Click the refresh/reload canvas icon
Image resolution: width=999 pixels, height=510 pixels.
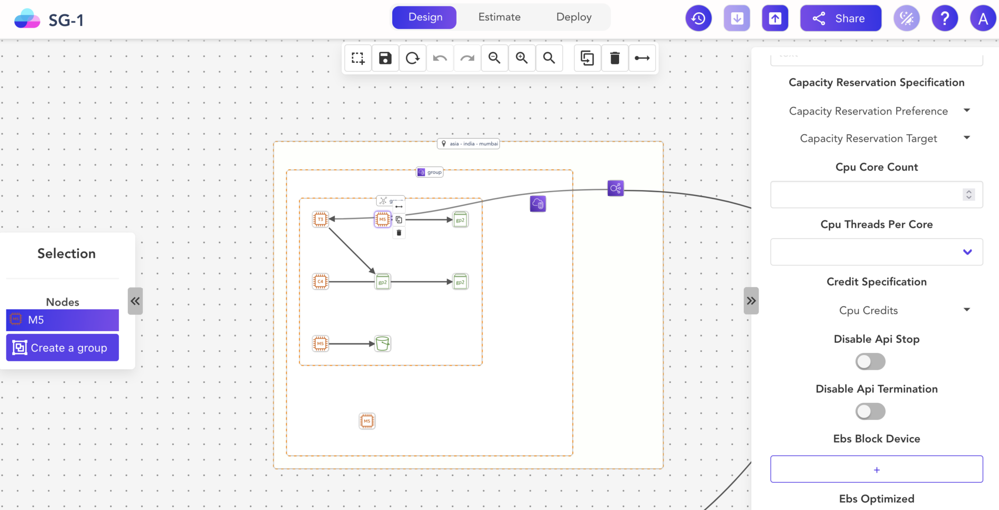coord(413,58)
